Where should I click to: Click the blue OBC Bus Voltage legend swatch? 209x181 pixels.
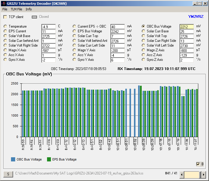pyautogui.click(x=13, y=159)
